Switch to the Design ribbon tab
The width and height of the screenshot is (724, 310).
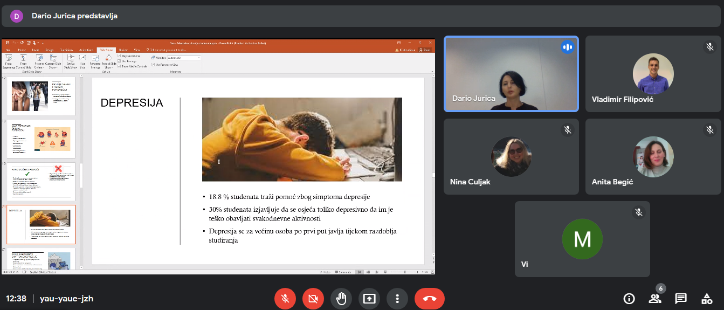click(x=50, y=50)
